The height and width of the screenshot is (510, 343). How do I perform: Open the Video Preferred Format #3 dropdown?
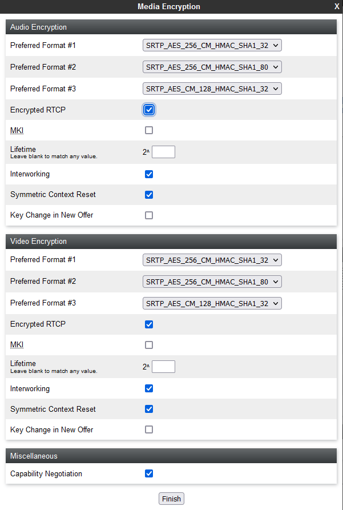pos(212,303)
